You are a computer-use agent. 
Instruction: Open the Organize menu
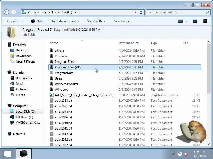[15, 21]
